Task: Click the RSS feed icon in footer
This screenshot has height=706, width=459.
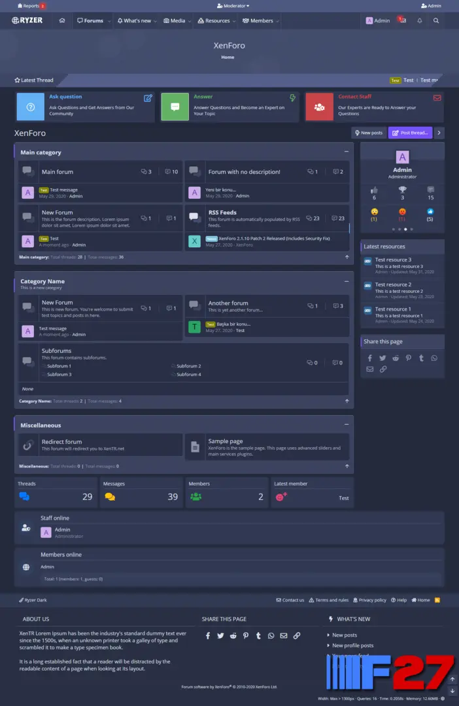Action: click(437, 600)
